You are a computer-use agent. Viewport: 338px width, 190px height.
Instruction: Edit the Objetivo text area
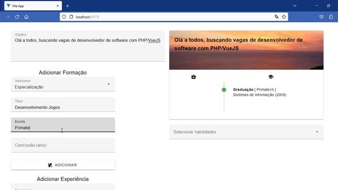coord(88,46)
